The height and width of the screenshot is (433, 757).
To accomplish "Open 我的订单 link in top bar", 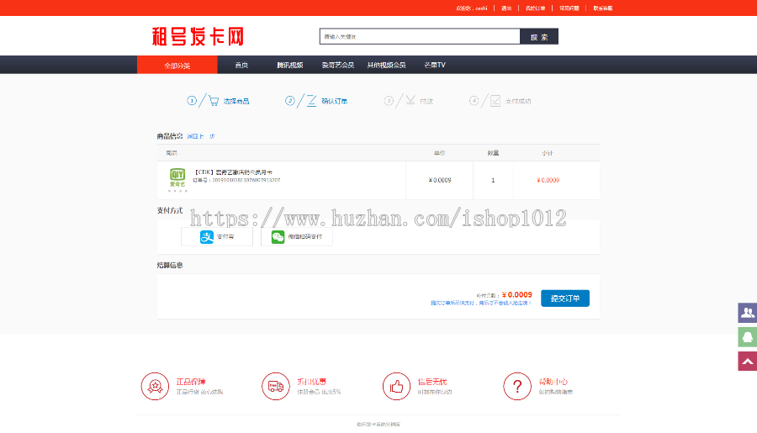I will (536, 8).
